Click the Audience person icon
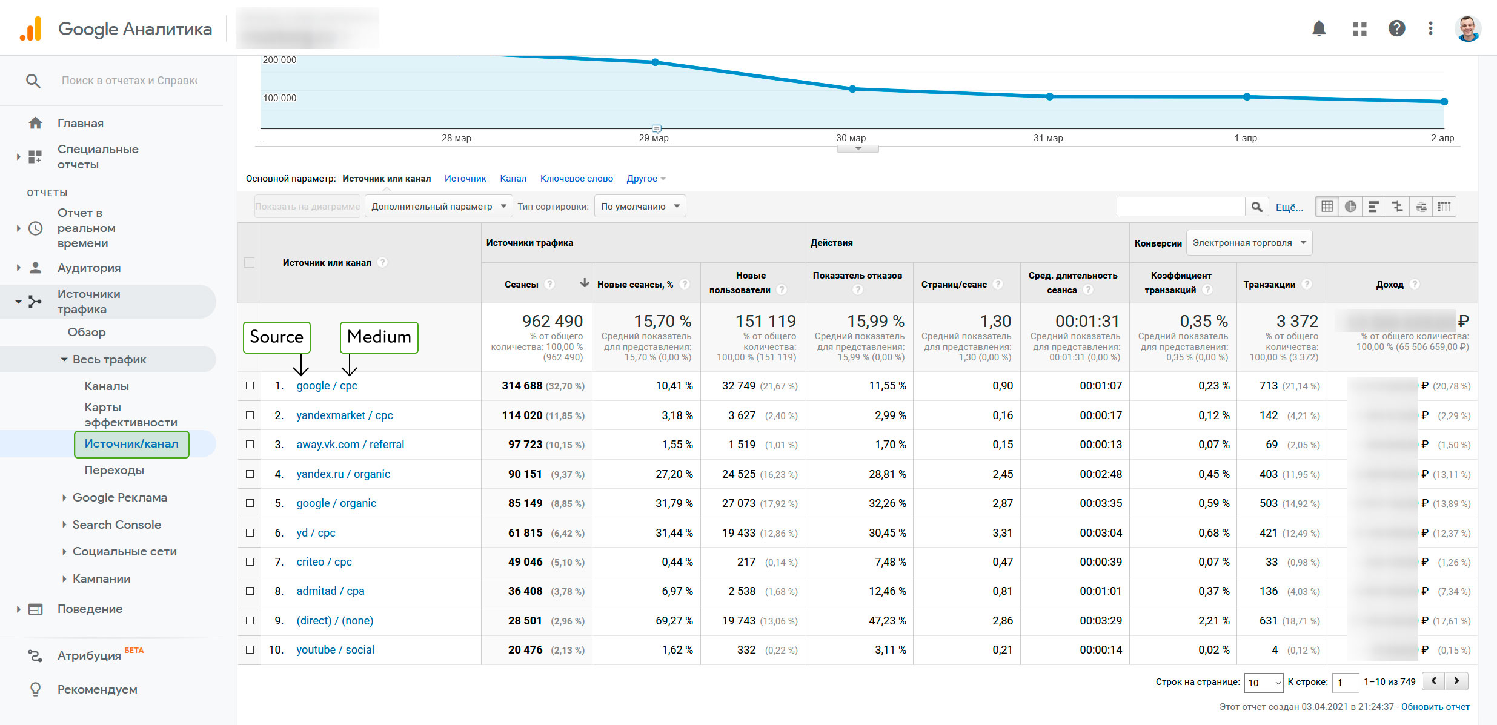This screenshot has width=1497, height=725. point(35,268)
